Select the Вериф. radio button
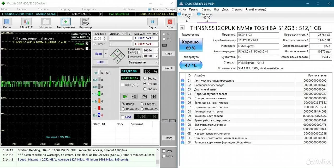This screenshot has width=334, height=168. pyautogui.click(x=145, y=78)
